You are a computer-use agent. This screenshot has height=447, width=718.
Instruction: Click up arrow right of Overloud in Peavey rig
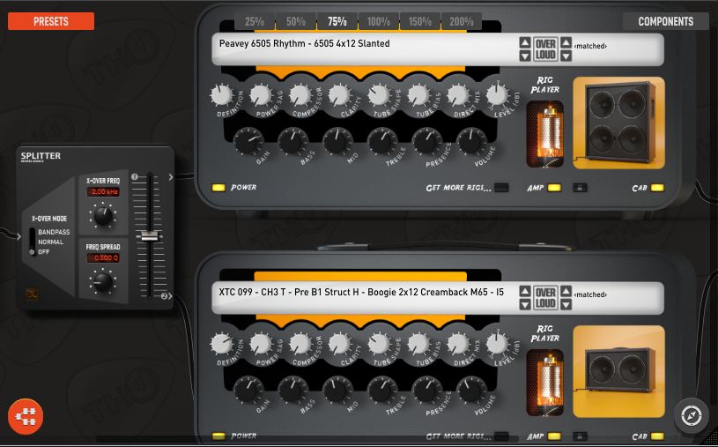[x=566, y=42]
